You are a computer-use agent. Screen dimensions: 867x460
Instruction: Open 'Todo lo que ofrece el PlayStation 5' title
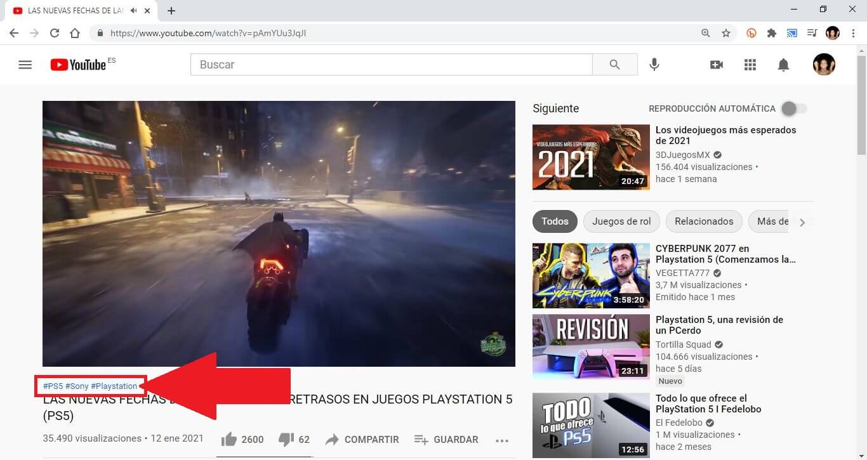tap(708, 404)
